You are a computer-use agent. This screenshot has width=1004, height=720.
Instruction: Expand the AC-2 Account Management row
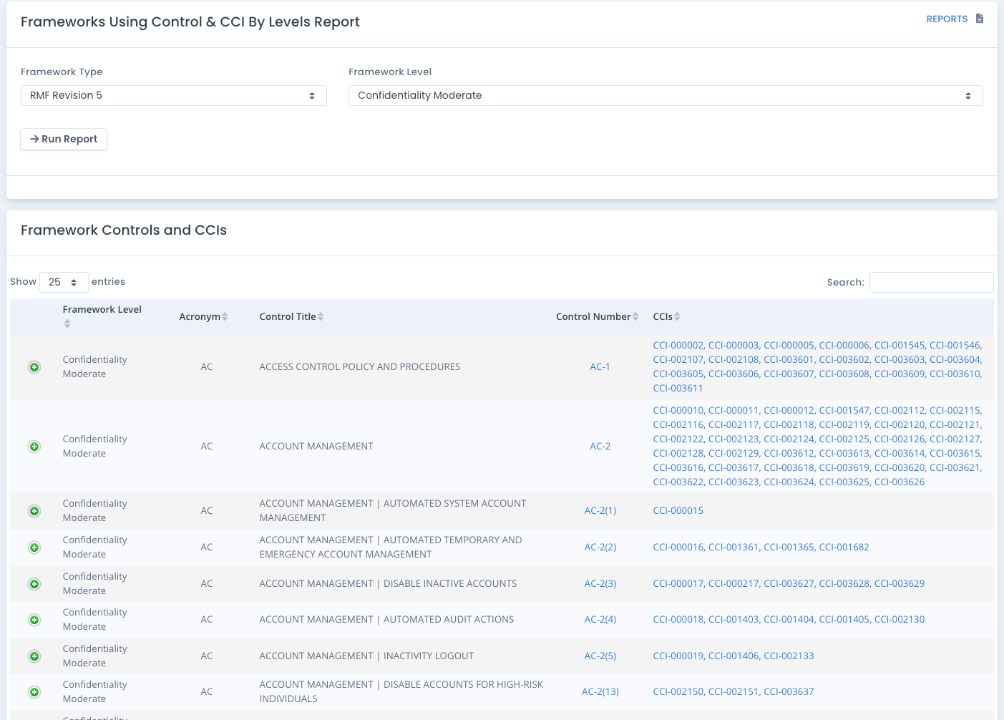(x=34, y=446)
